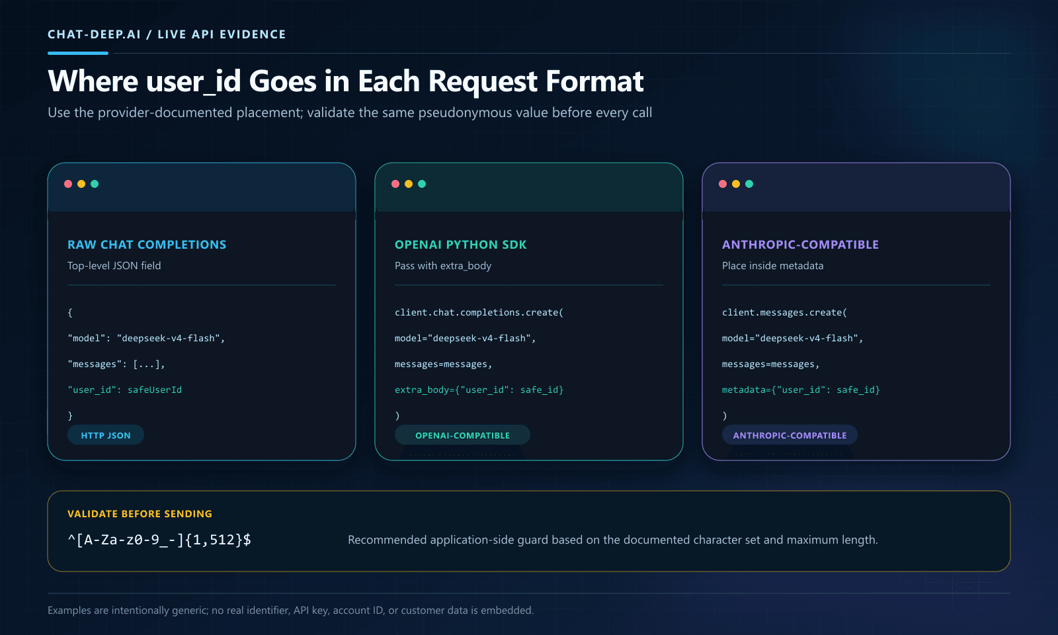Click the "user_id": safeUserId code line
The image size is (1058, 635).
124,390
